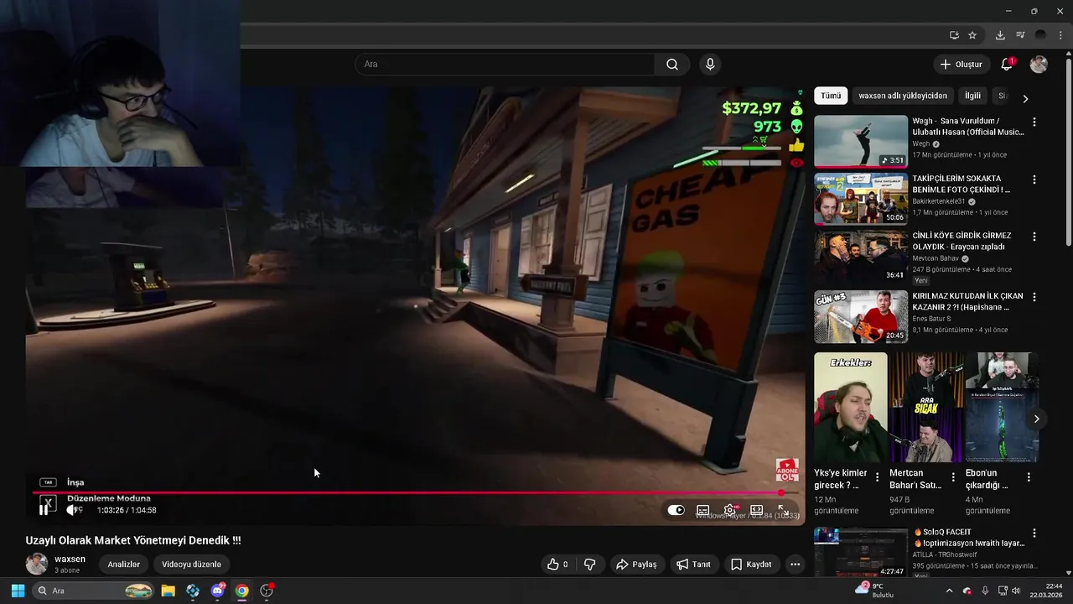
Task: Open the 'SoloQ FACEIT' live stream video
Action: tap(861, 552)
